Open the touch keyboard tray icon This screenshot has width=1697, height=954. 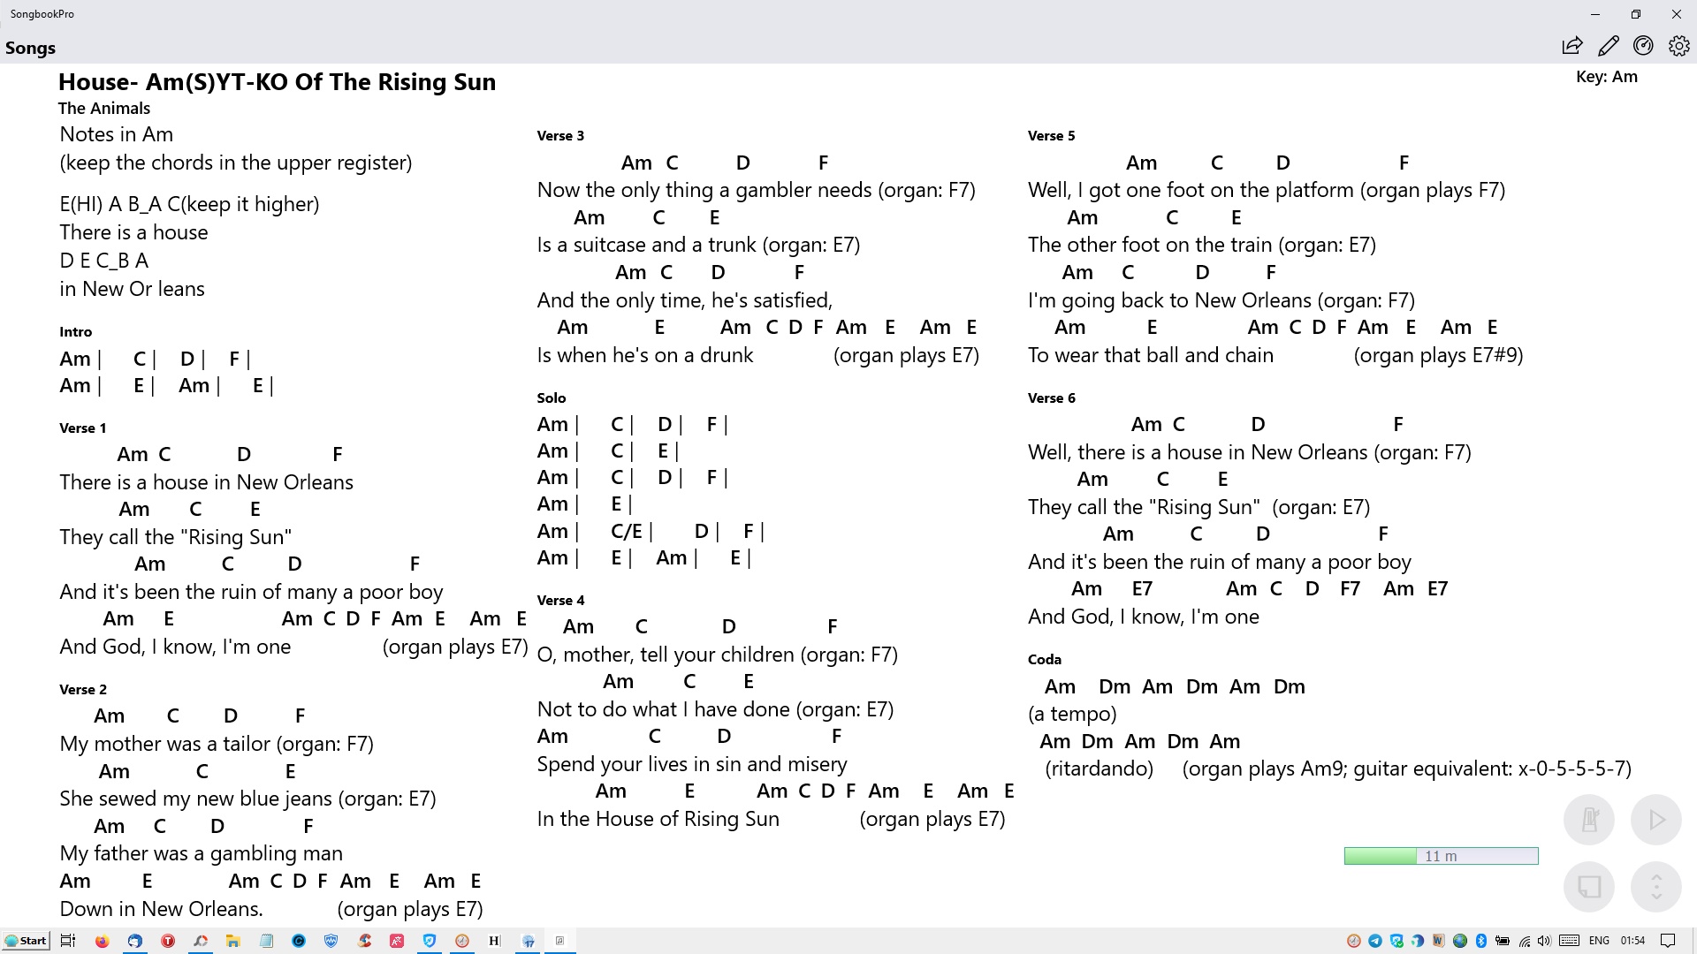tap(1570, 941)
